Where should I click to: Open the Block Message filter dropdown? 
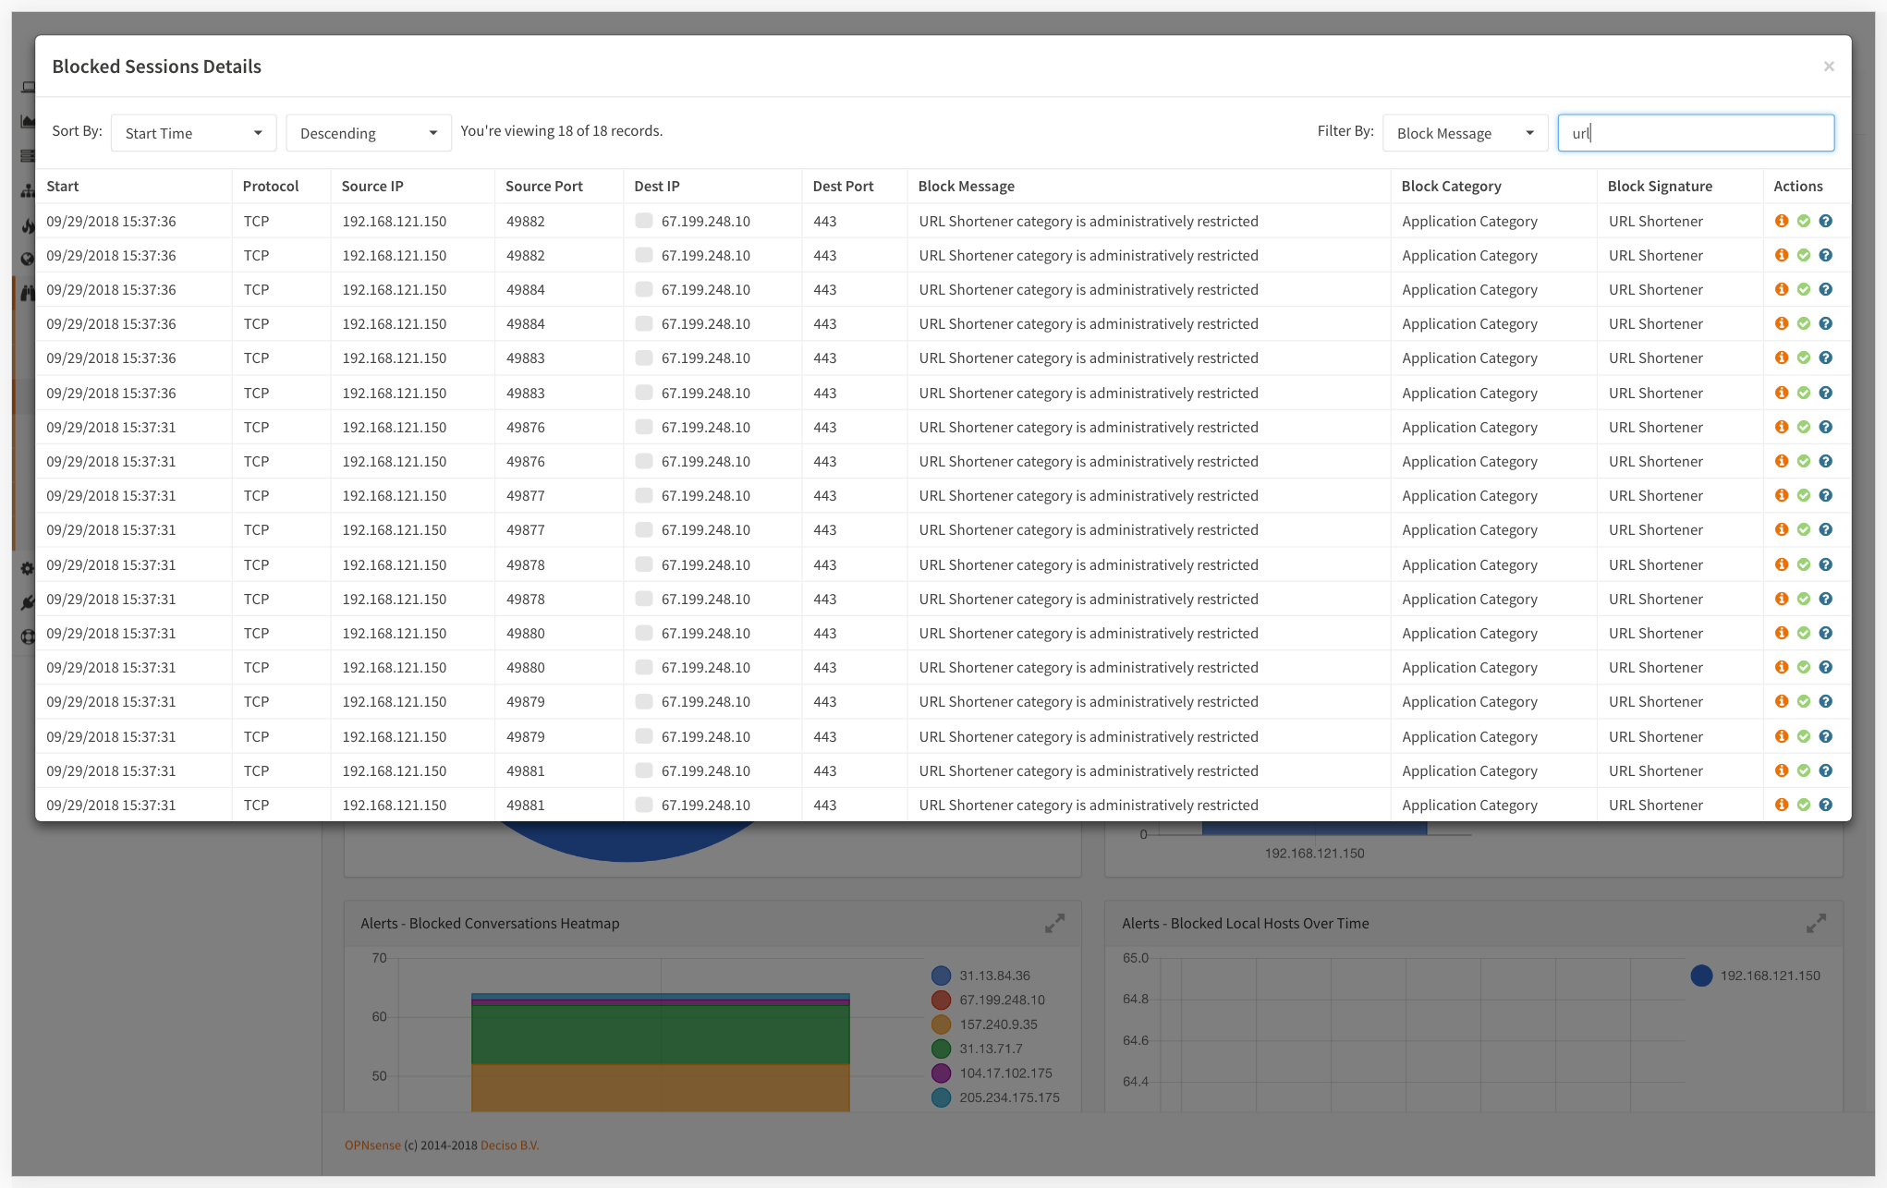click(x=1465, y=132)
